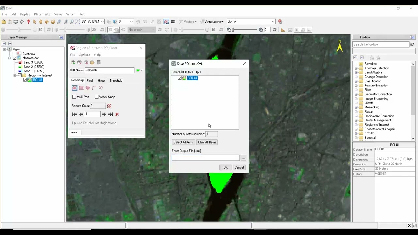Screen dimensions: 418x235
Task: Toggle ROI #1 layer visibility in Layer Manager
Action: click(x=25, y=80)
